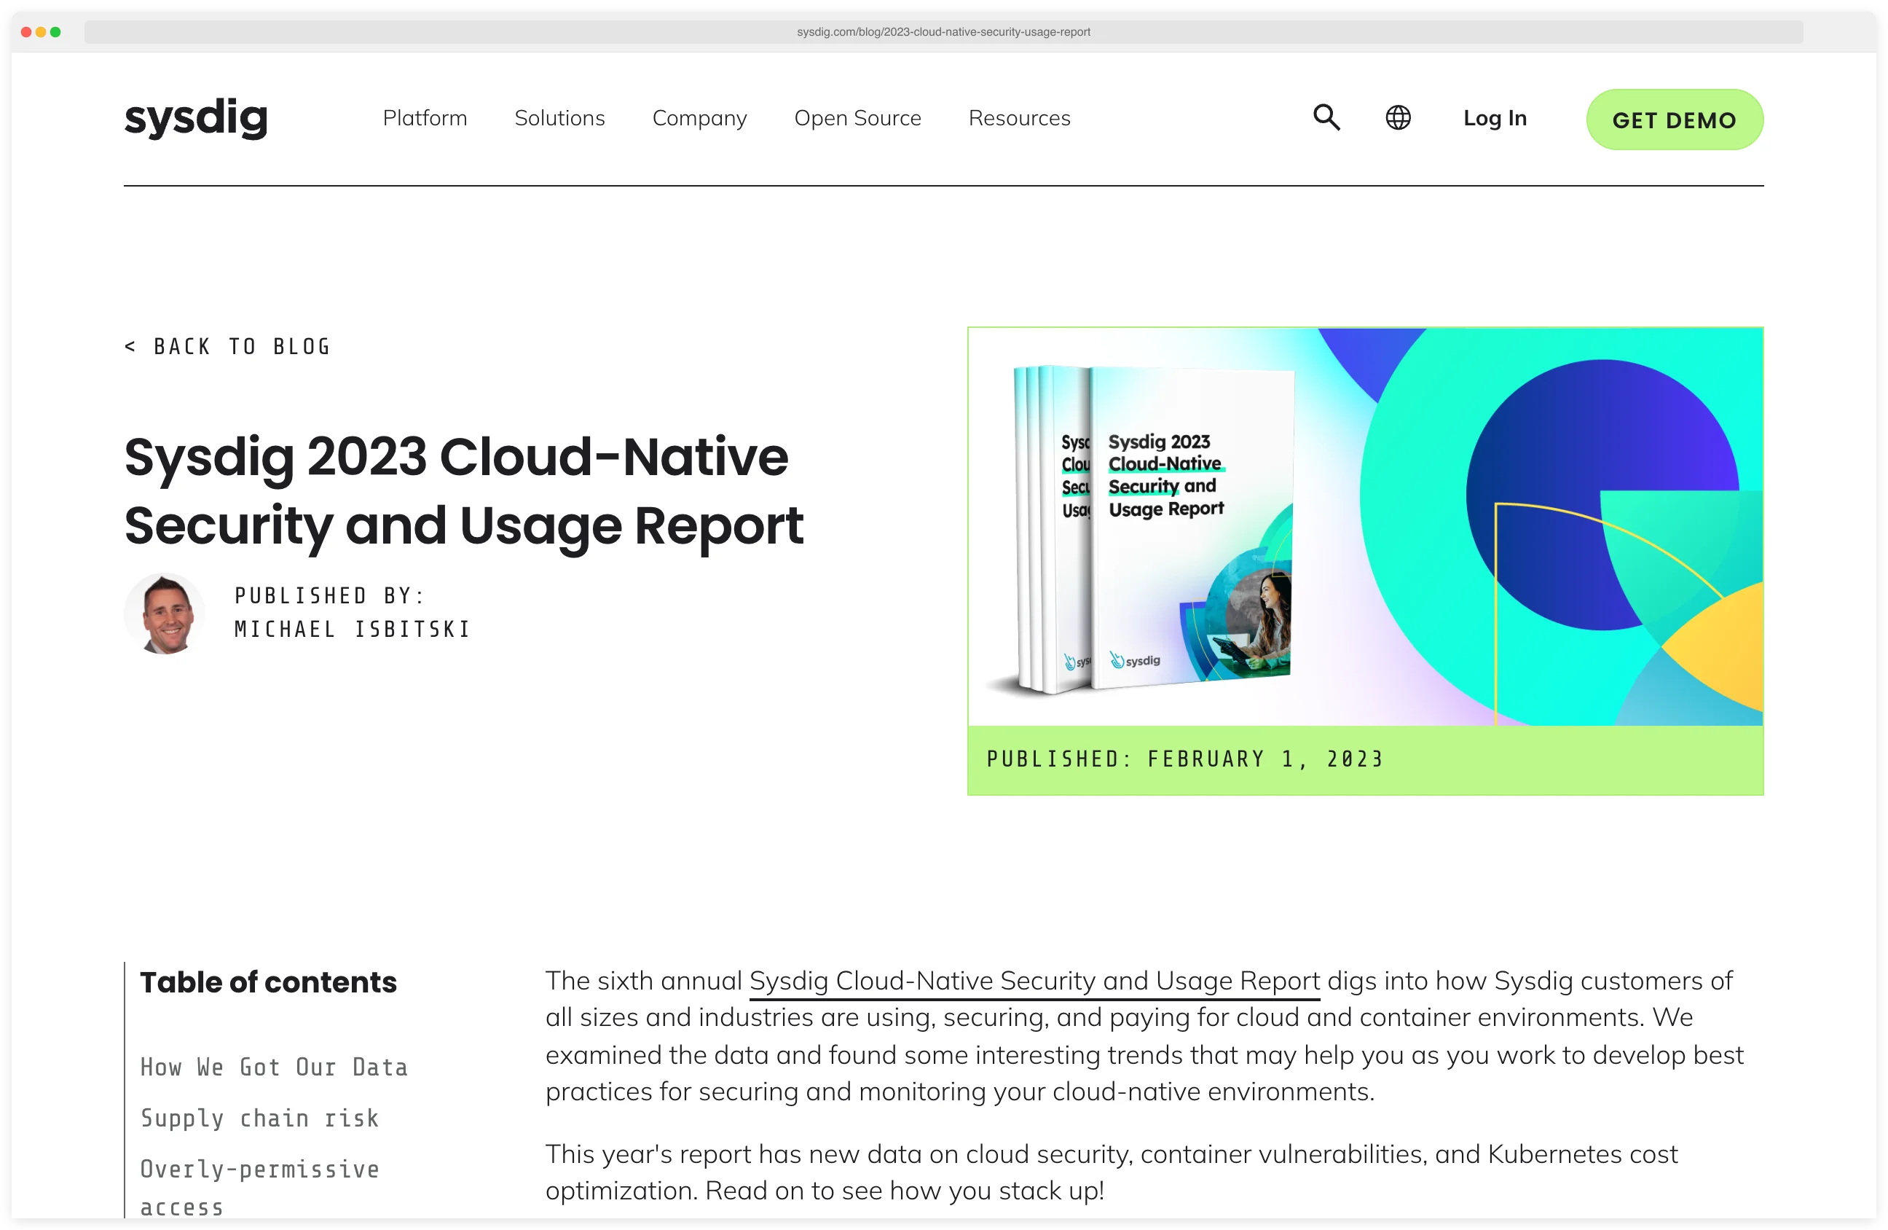The image size is (1888, 1230).
Task: Open the Solutions navigation menu
Action: point(559,117)
